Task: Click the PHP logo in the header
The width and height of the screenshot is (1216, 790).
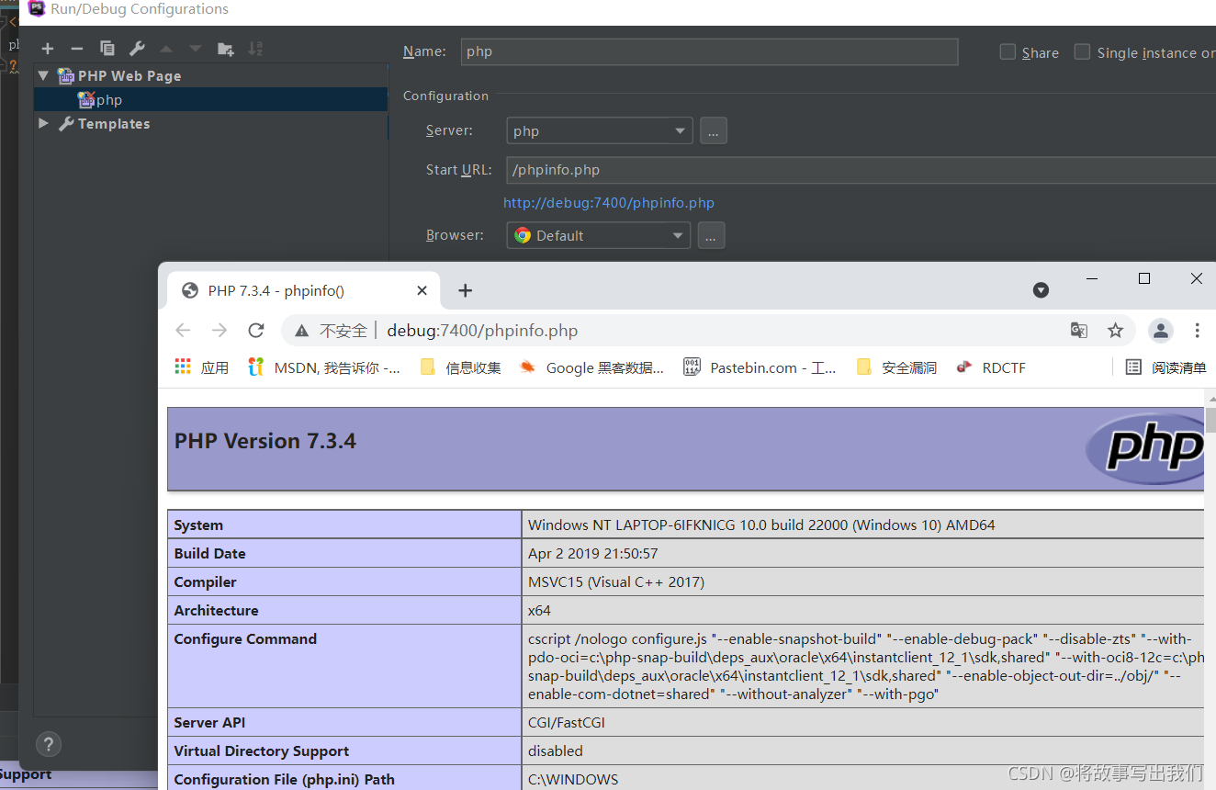Action: click(x=1144, y=448)
